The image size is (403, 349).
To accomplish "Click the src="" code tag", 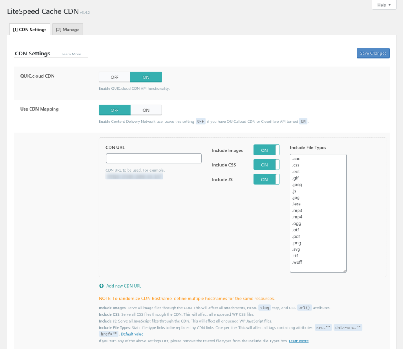I will [x=323, y=327].
